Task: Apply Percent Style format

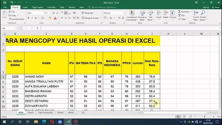Action: [x=111, y=18]
